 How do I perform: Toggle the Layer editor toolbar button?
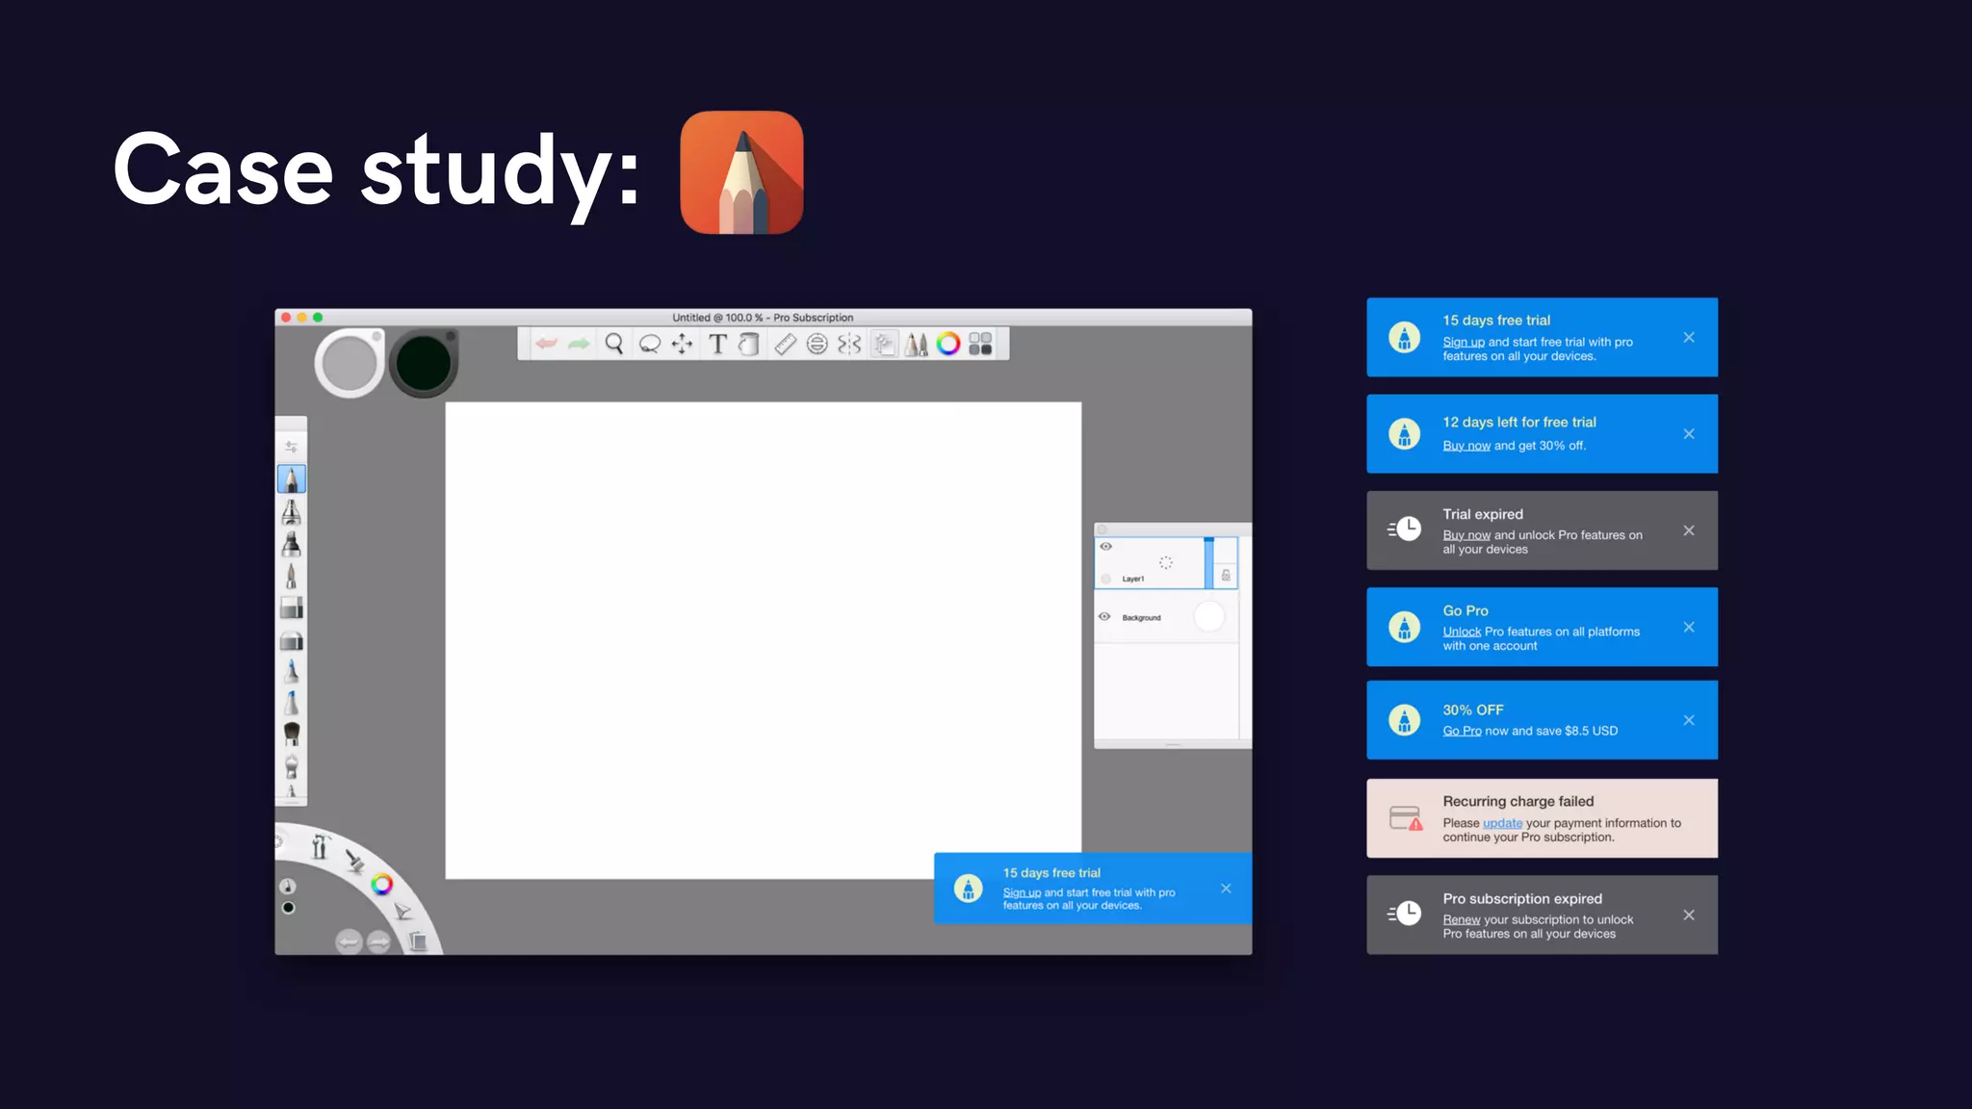pyautogui.click(x=884, y=344)
